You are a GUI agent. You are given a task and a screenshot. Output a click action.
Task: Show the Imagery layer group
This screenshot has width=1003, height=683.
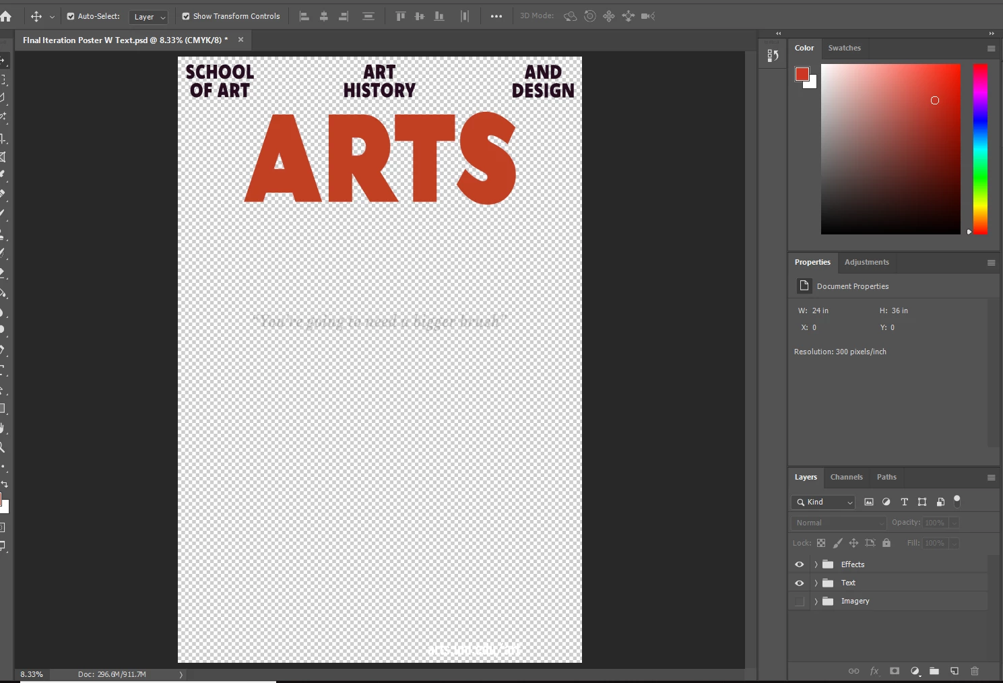point(800,601)
